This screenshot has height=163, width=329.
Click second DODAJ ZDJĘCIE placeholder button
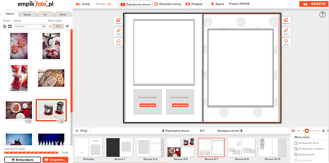[180, 106]
